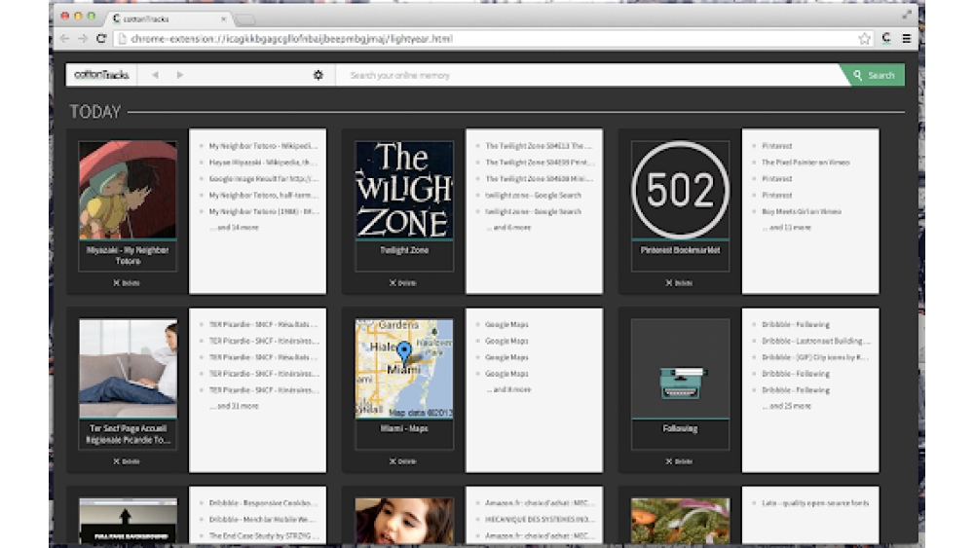
Task: Click the cottonTracks extension icon in the toolbar
Action: [886, 39]
